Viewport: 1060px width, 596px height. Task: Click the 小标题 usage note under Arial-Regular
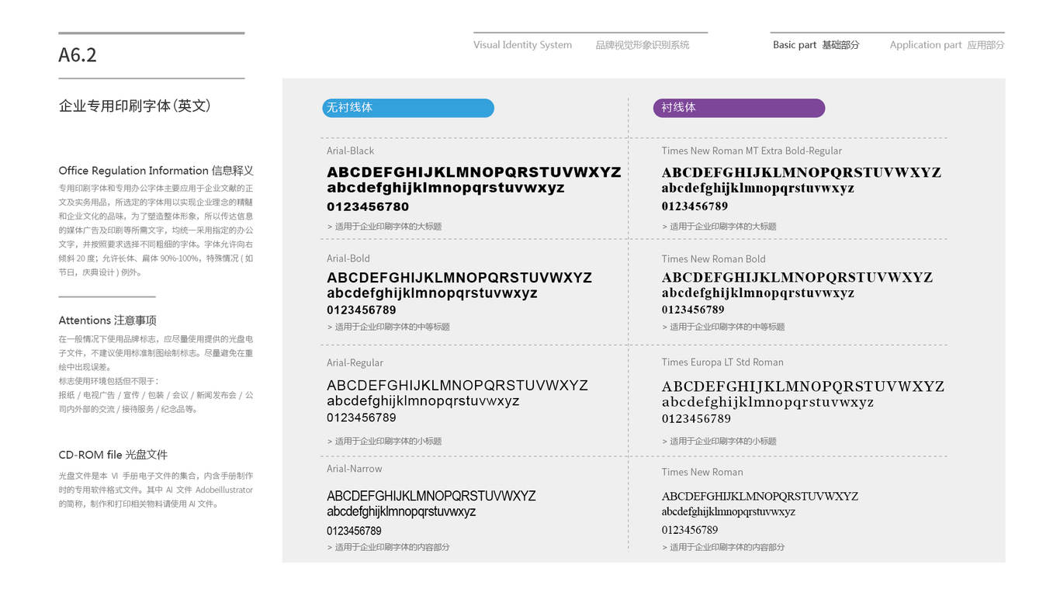pos(385,441)
